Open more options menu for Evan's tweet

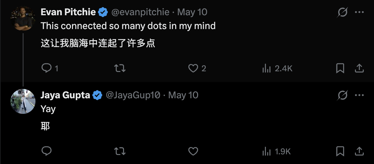[x=359, y=12]
